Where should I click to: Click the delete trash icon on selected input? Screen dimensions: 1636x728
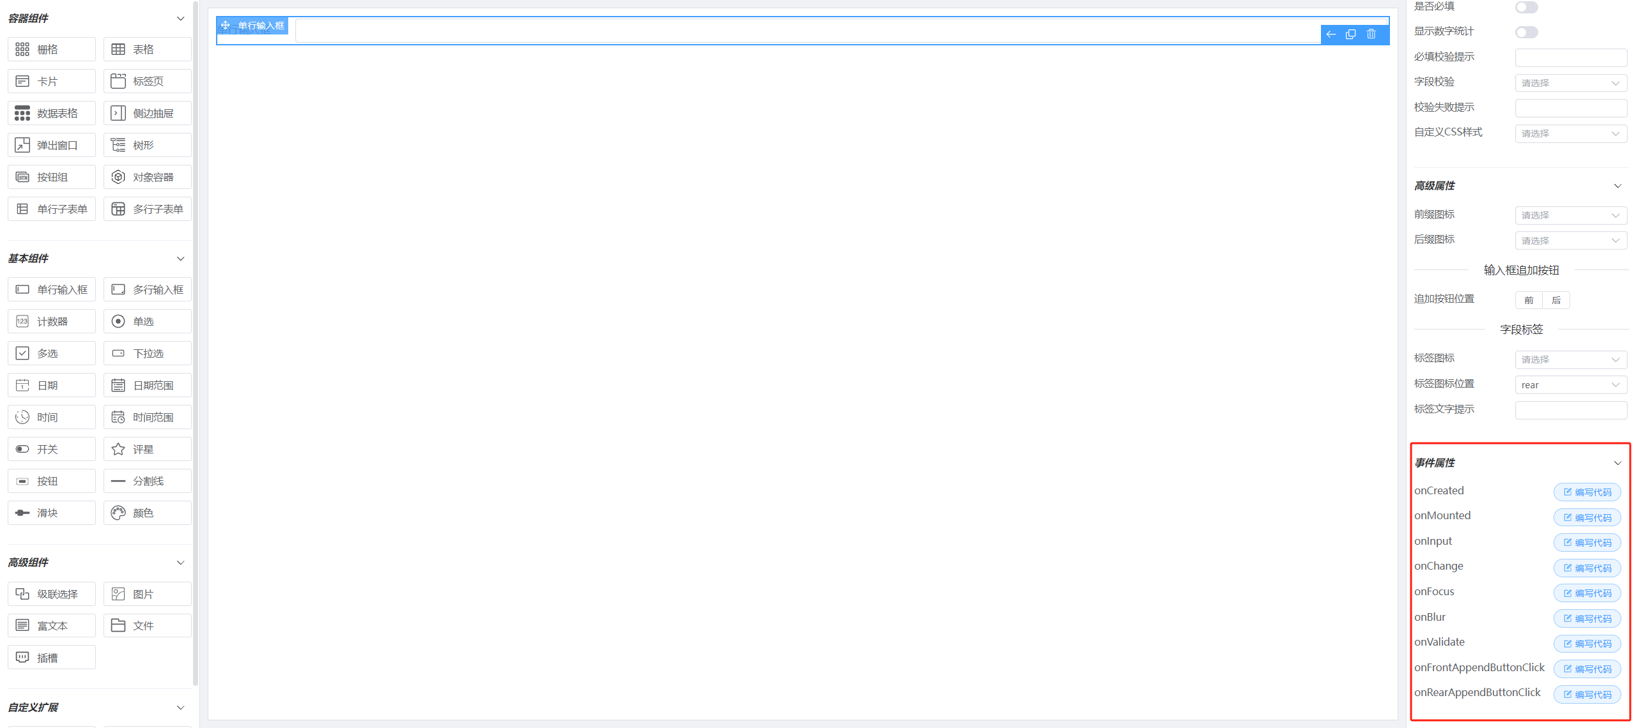(x=1371, y=34)
